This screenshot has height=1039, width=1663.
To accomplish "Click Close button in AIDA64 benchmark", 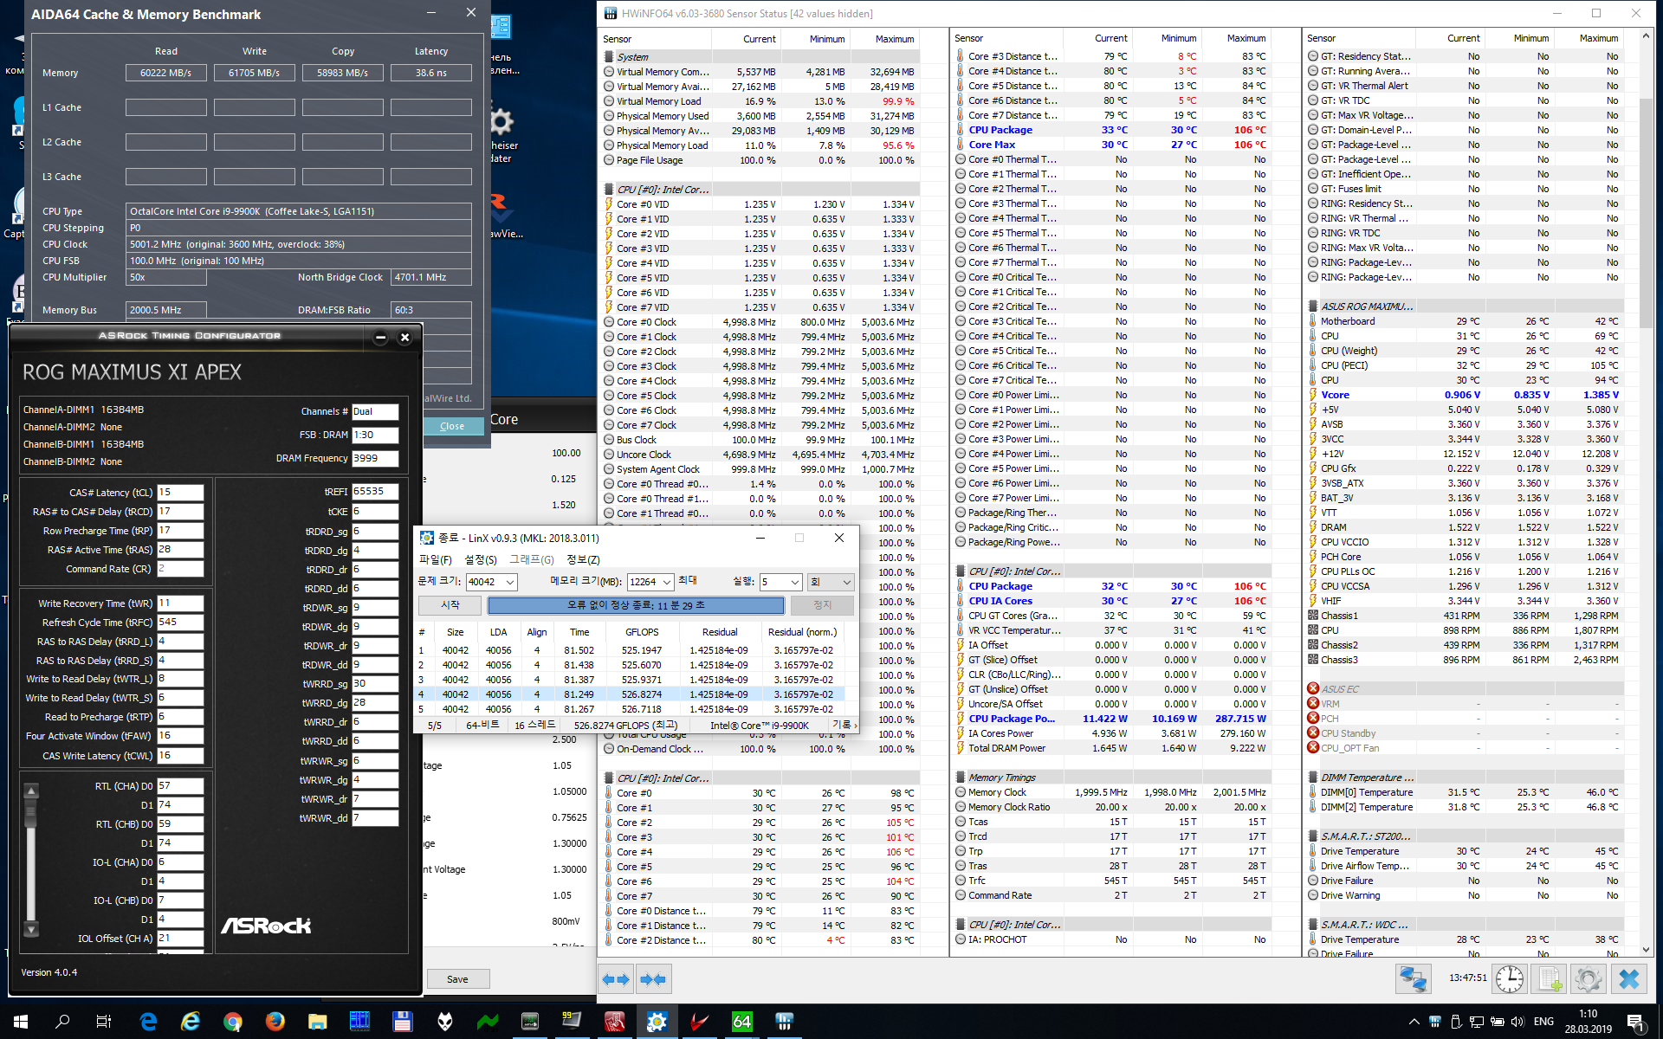I will tap(452, 426).
